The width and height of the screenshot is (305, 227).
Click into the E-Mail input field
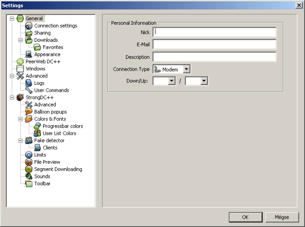tap(214, 44)
